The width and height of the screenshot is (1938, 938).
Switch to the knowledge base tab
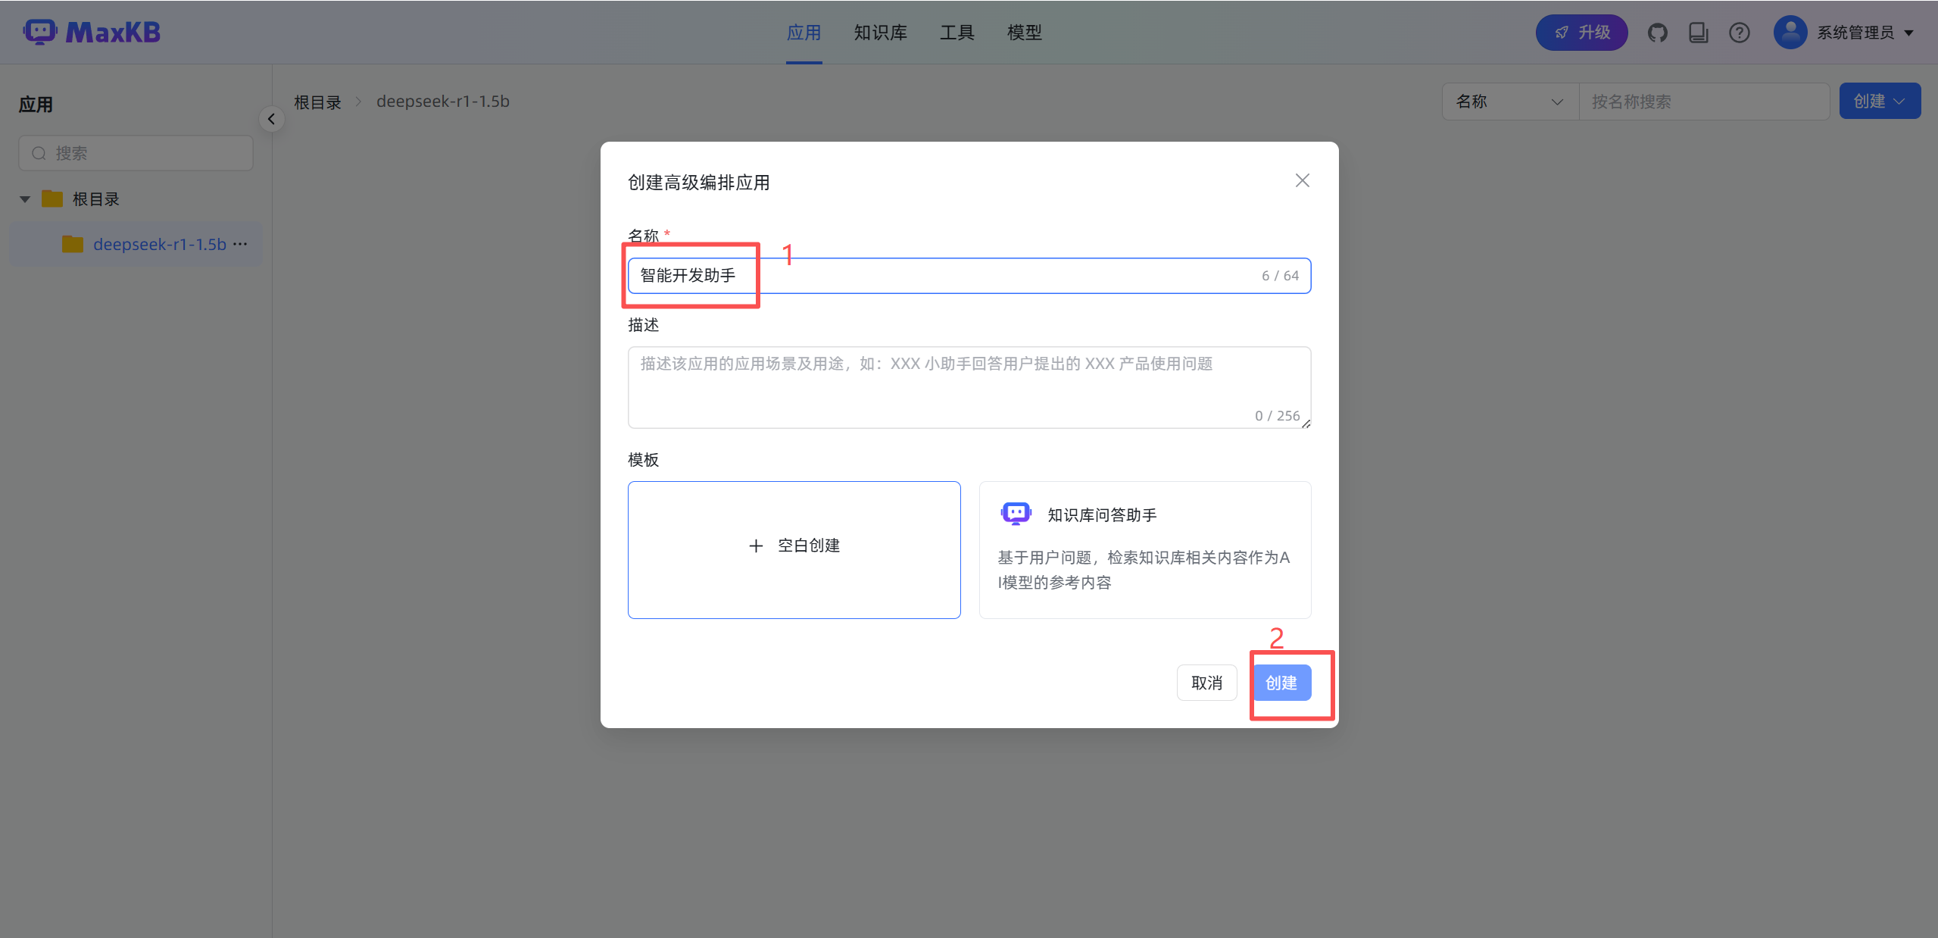click(x=880, y=33)
